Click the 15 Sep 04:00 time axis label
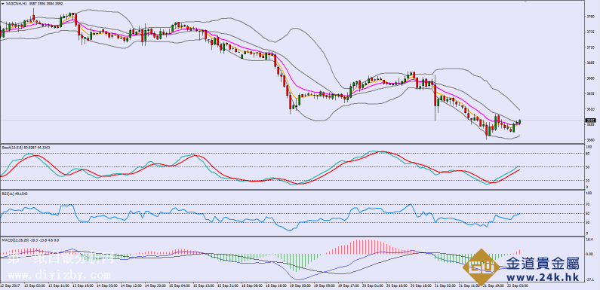 (179, 285)
